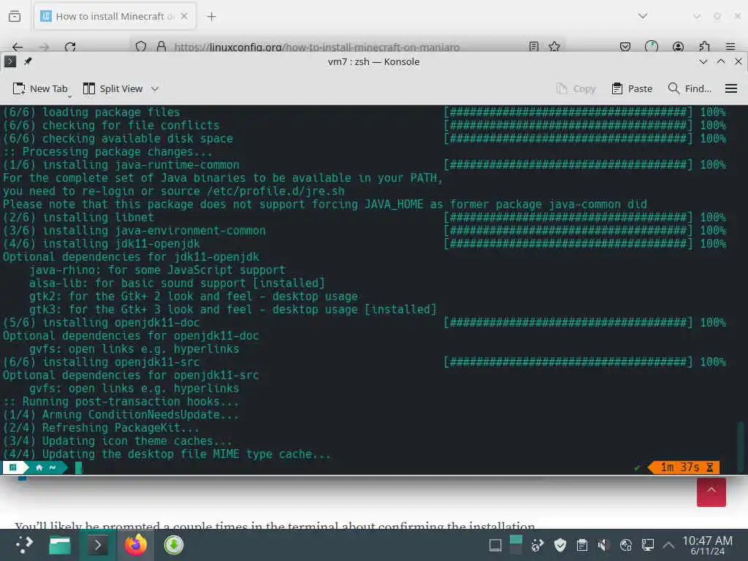Reload the page in Firefox

pyautogui.click(x=70, y=47)
